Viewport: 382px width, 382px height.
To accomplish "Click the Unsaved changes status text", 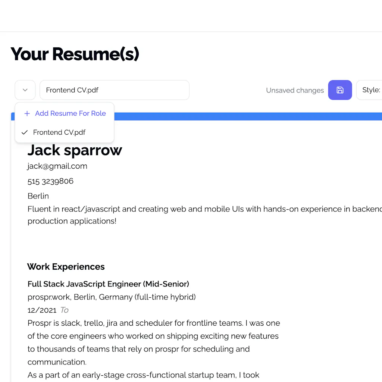I will click(295, 90).
